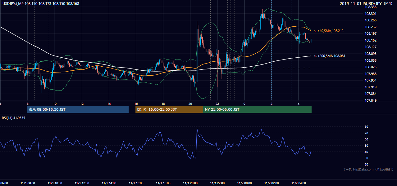Click the 11/1 08:00 date axis label

[27, 183]
